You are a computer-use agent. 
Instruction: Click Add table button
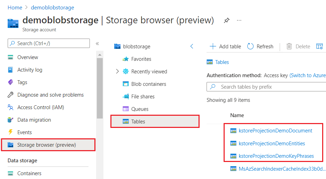pos(225,47)
